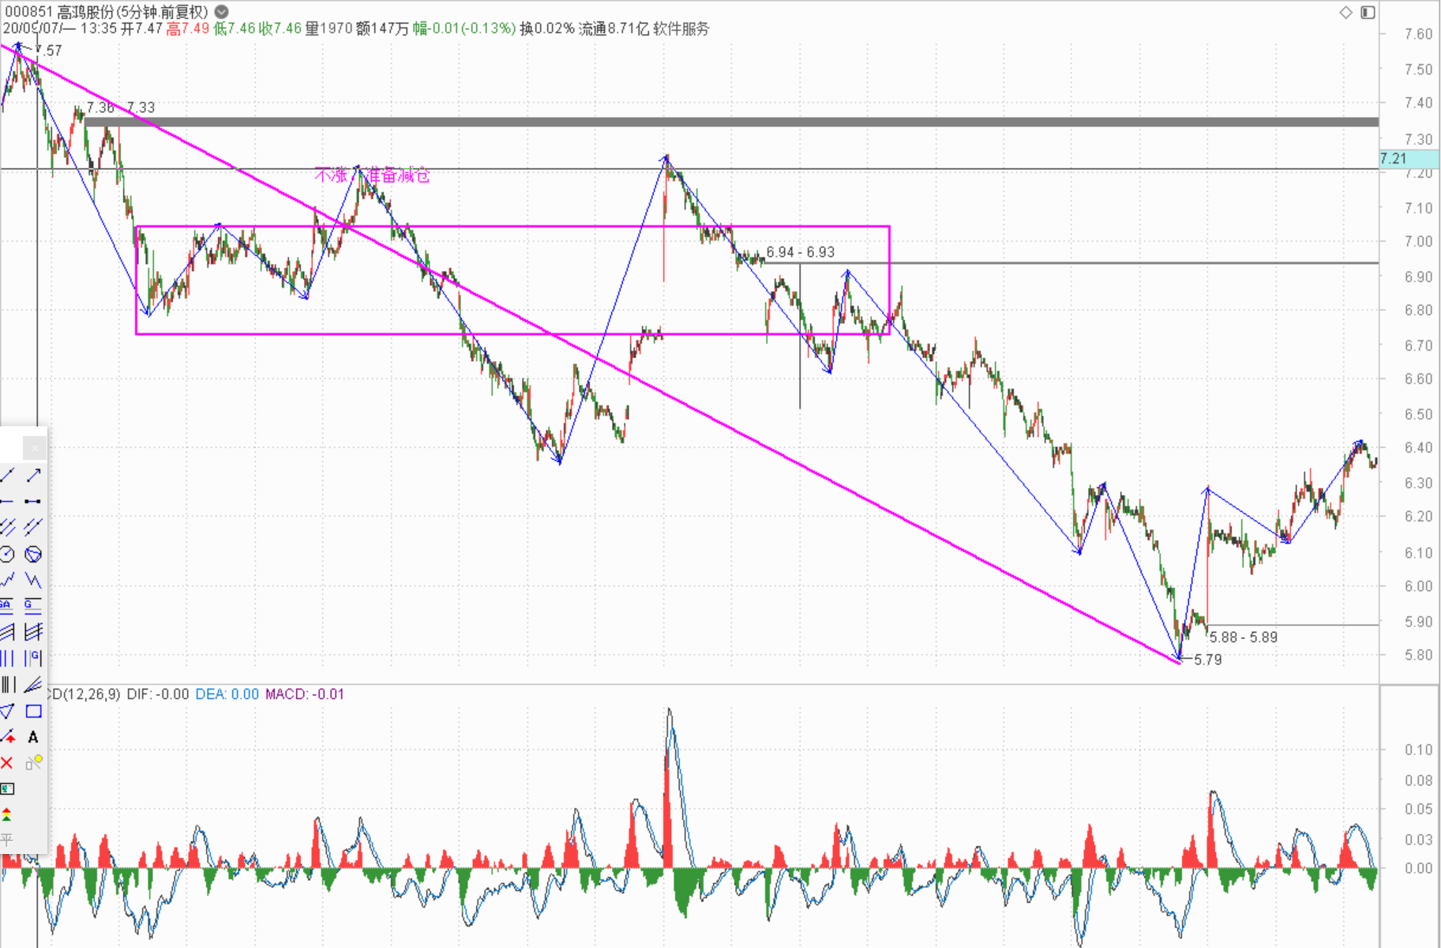Select the horizontal line segment tool
This screenshot has height=948, width=1441.
33,501
